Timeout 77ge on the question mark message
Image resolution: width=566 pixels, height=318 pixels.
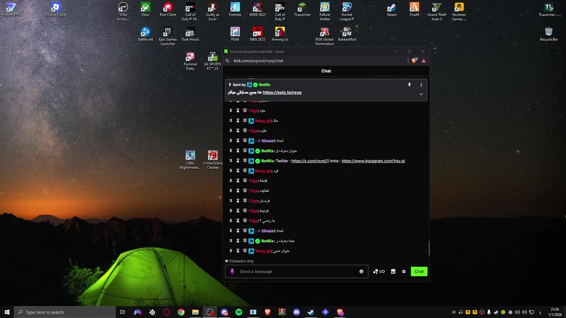238,221
